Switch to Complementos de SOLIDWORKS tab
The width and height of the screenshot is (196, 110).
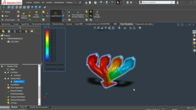tap(97, 24)
